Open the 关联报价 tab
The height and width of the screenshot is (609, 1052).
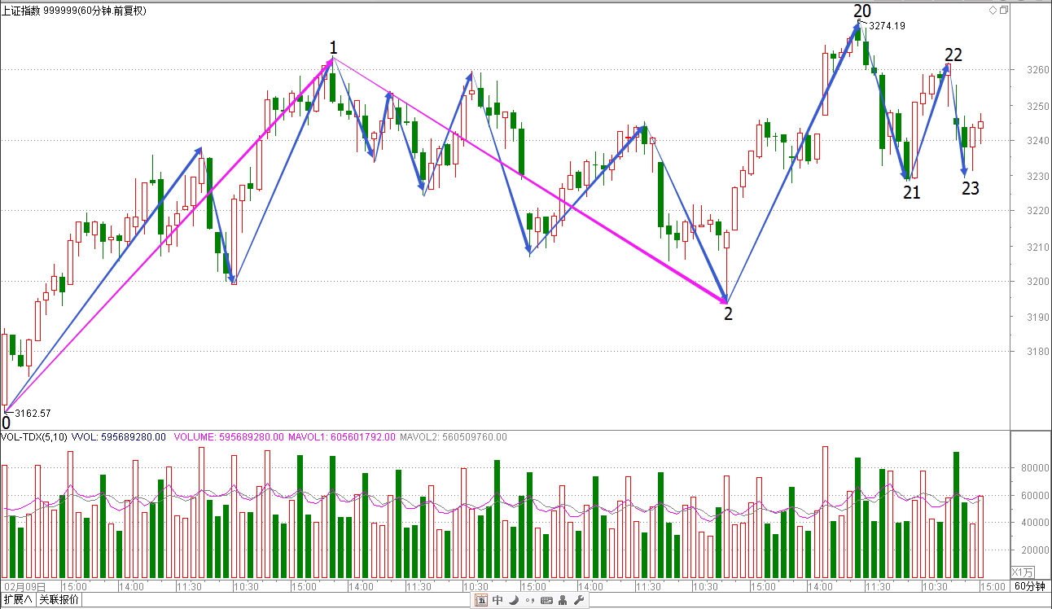(x=59, y=600)
